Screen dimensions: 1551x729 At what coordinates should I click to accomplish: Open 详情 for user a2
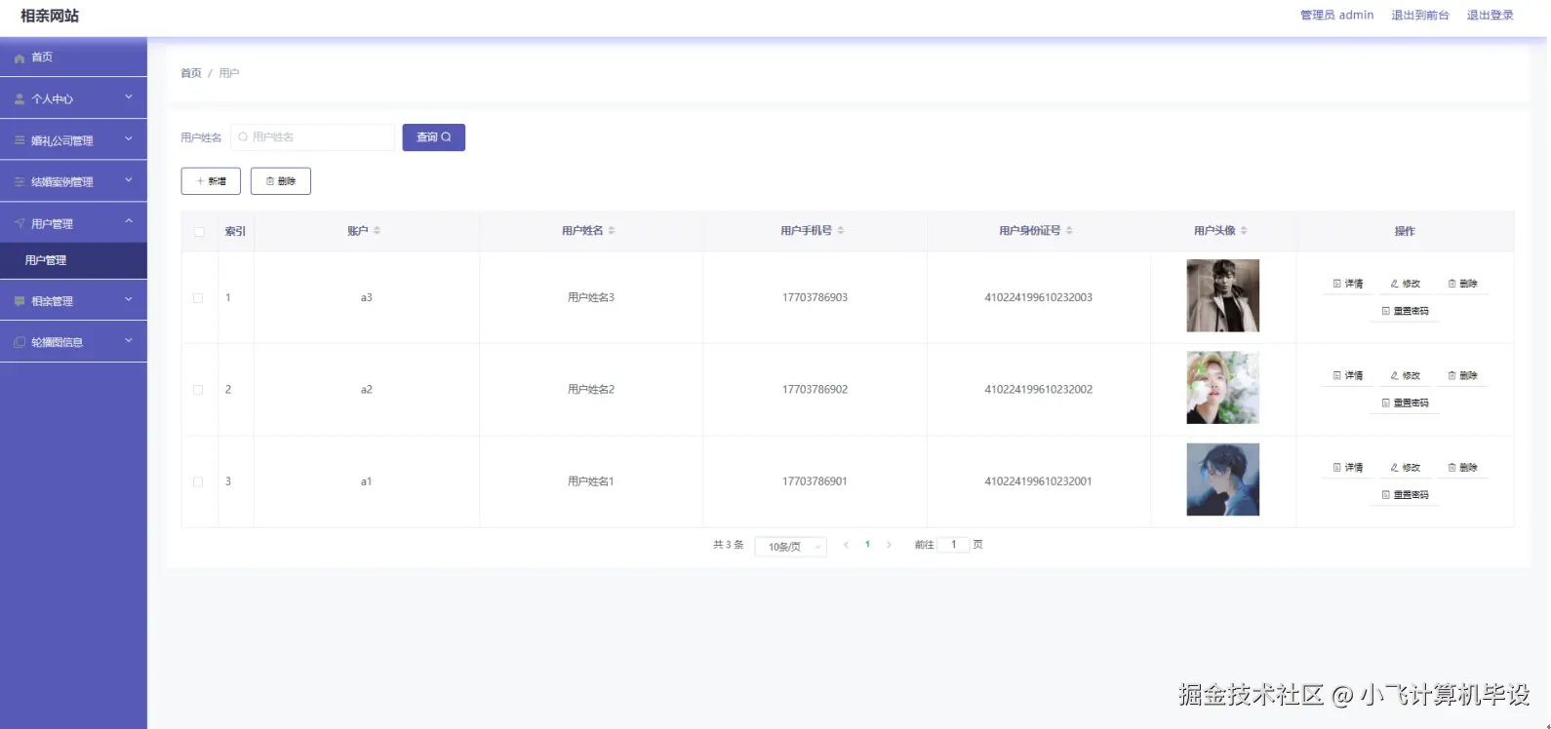click(x=1348, y=375)
